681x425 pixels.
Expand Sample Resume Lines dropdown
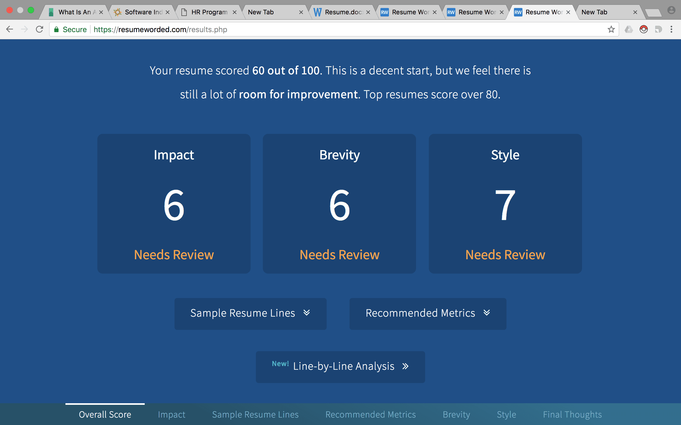tap(250, 313)
